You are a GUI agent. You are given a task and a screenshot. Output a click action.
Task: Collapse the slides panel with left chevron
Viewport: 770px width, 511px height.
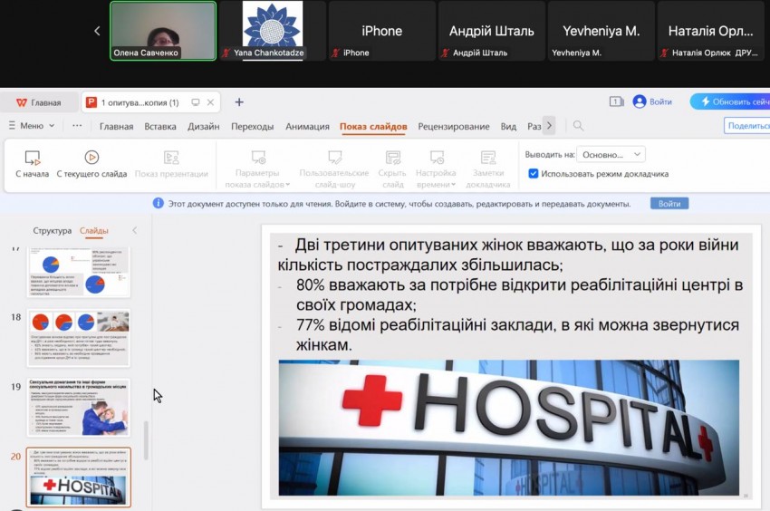(135, 230)
